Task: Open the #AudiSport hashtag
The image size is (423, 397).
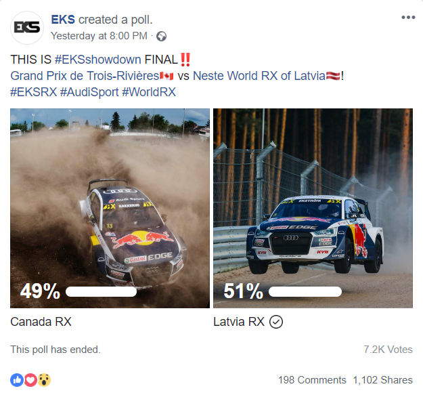Action: 89,92
